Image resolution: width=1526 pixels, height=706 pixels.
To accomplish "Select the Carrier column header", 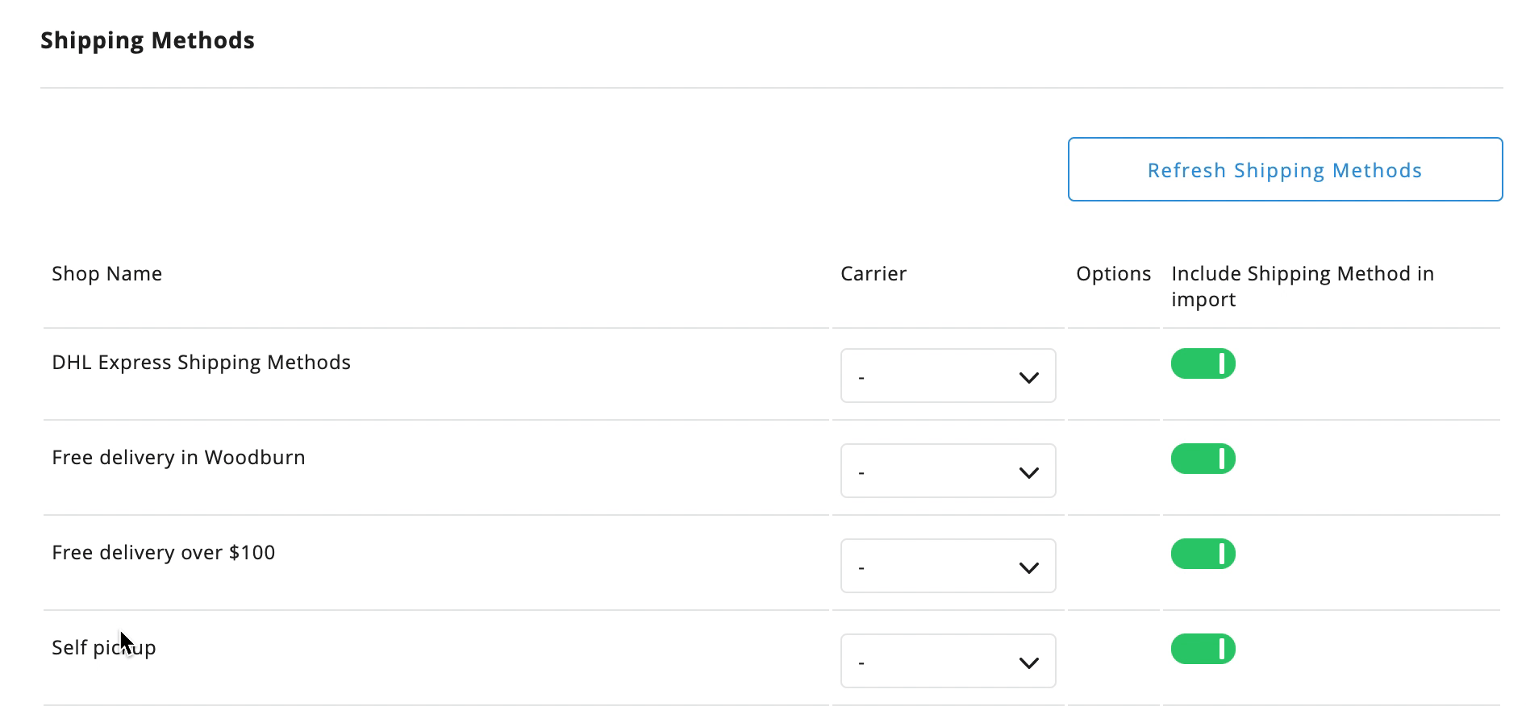I will (x=873, y=273).
